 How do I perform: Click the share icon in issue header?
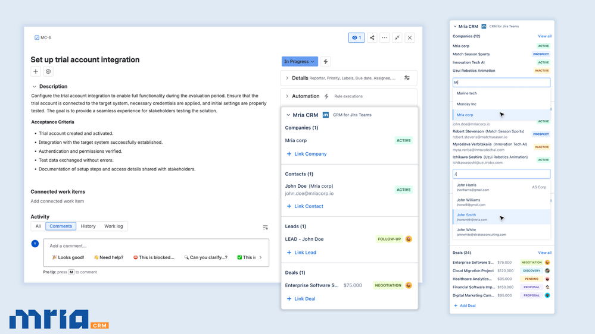tap(372, 37)
